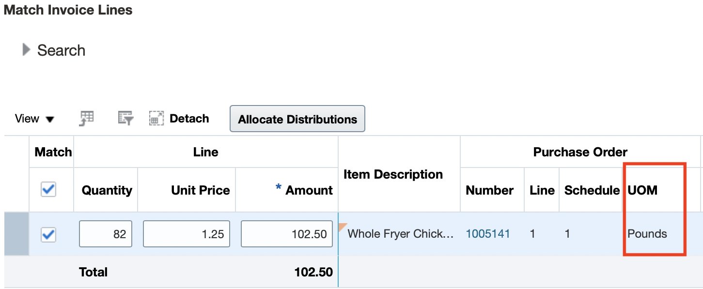Open purchase order 1005141 link
The height and width of the screenshot is (289, 703).
488,234
